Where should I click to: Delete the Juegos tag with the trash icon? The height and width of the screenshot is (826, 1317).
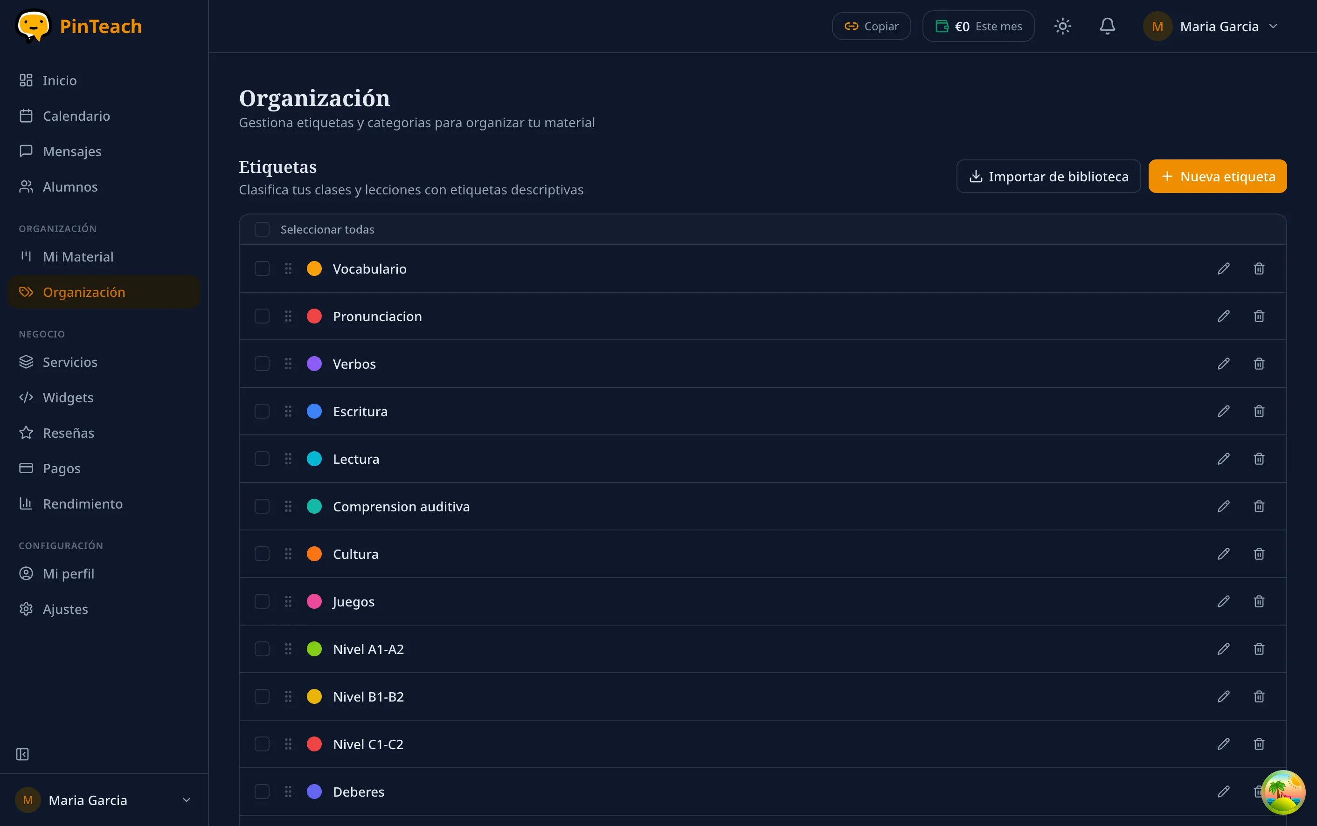pos(1259,601)
